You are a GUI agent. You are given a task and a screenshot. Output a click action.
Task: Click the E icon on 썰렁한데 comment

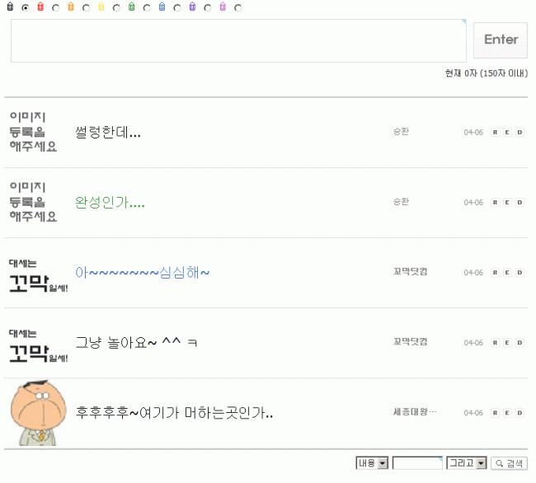tap(507, 133)
